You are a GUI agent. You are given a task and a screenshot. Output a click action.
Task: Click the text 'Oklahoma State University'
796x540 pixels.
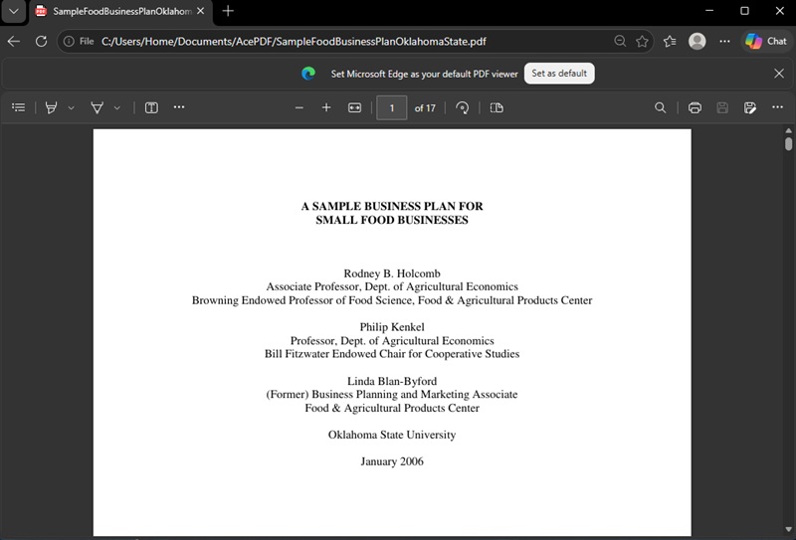tap(392, 435)
